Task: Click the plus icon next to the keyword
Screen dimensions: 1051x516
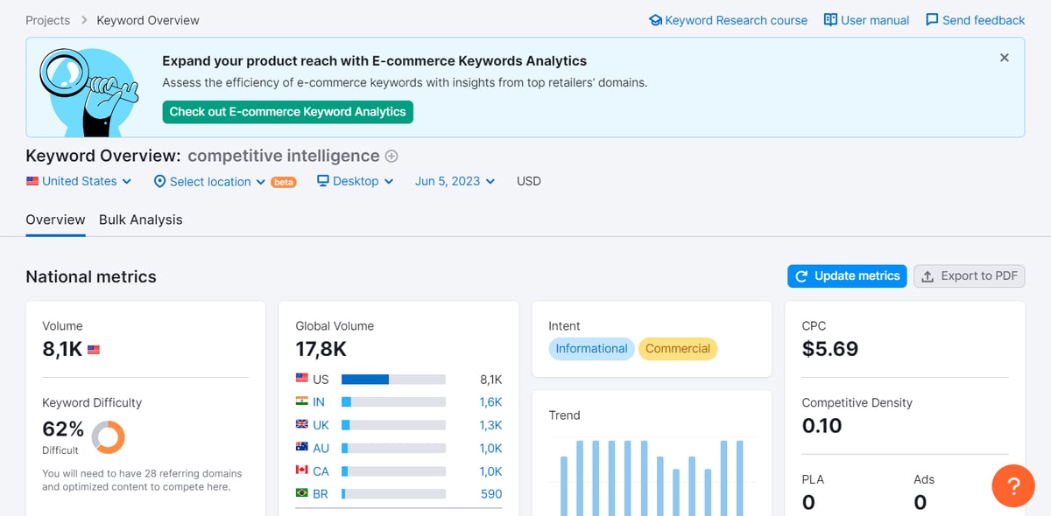Action: pyautogui.click(x=390, y=156)
